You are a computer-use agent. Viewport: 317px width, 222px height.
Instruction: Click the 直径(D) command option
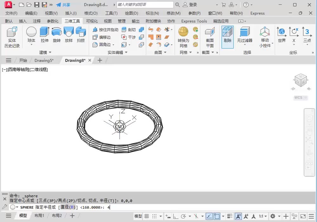point(68,207)
